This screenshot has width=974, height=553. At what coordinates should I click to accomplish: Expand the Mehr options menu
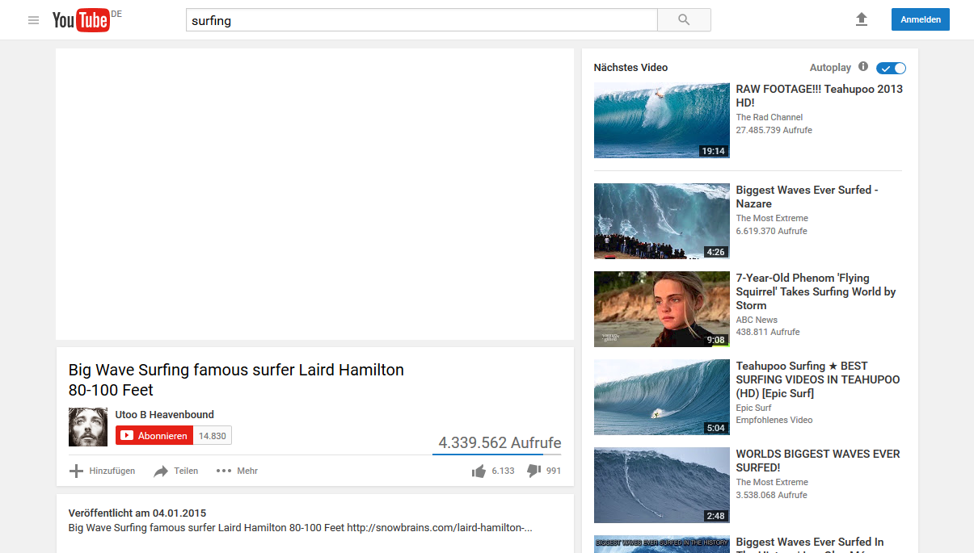(x=237, y=471)
